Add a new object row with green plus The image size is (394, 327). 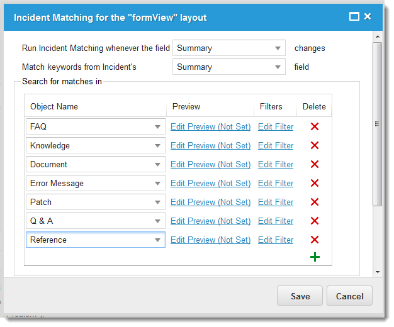click(x=315, y=257)
